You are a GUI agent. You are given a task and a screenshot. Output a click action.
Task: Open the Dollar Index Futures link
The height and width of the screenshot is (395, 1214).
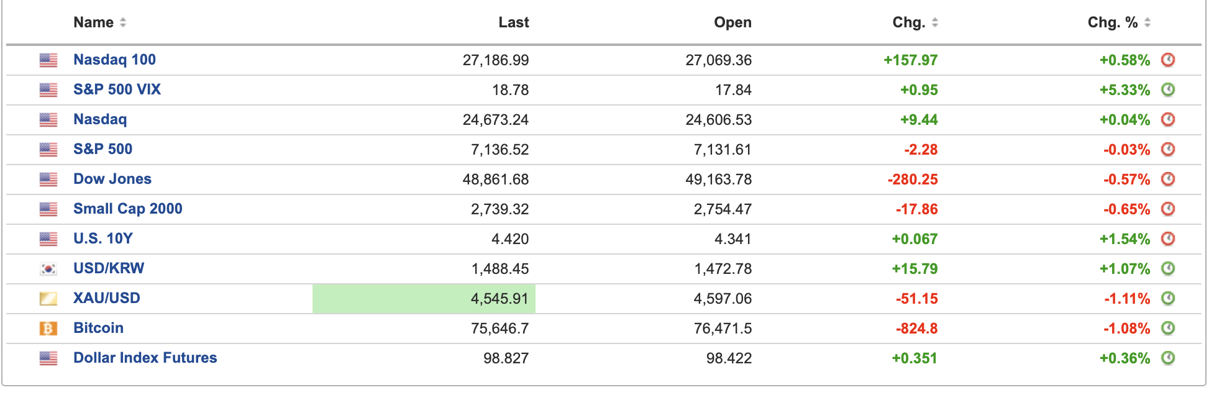tap(145, 358)
